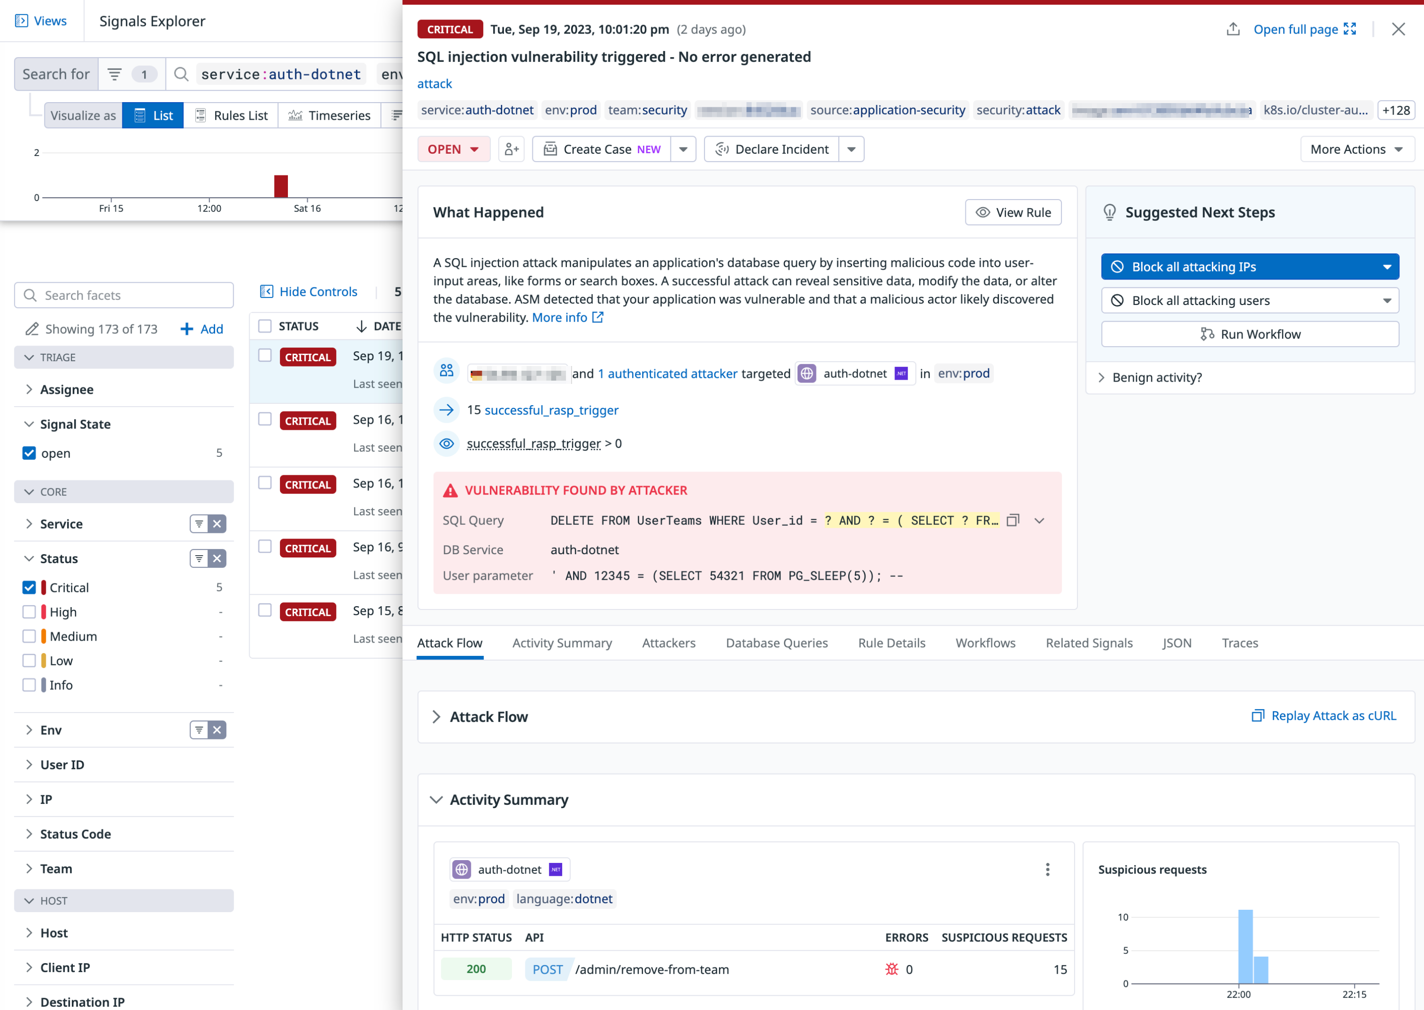This screenshot has height=1010, width=1424.
Task: Click the filter icon in the Env facet
Action: pyautogui.click(x=199, y=730)
